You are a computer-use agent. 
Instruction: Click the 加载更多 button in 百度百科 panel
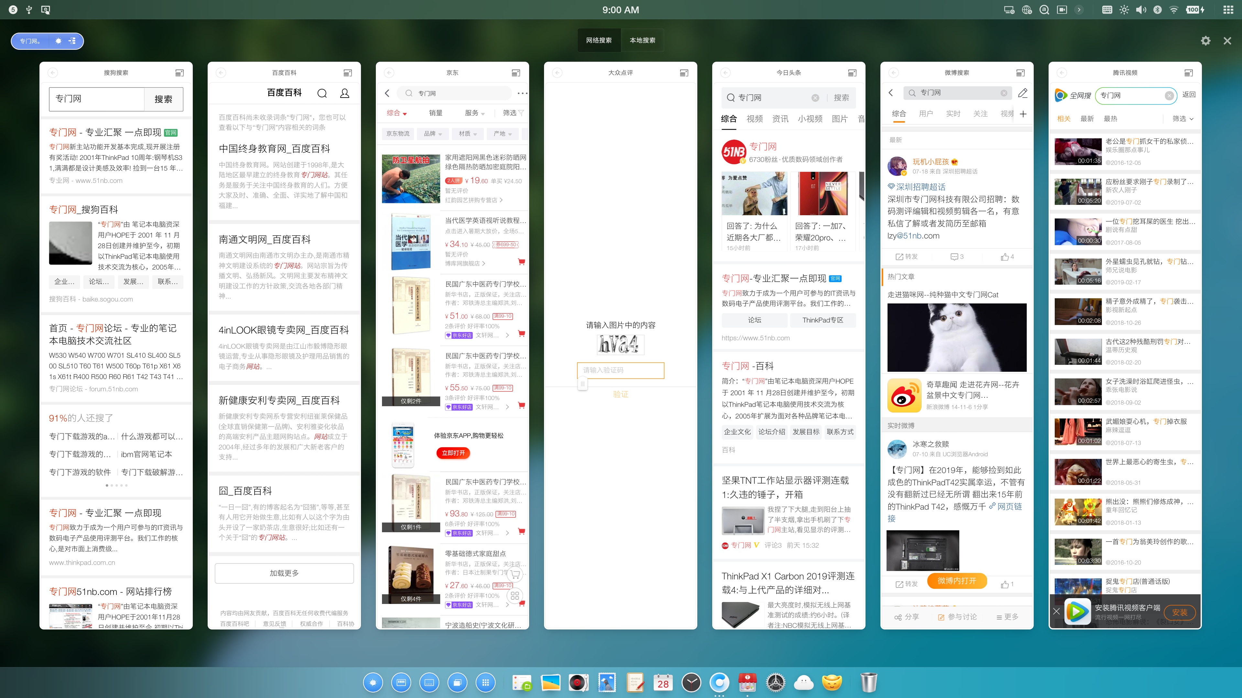pos(284,573)
